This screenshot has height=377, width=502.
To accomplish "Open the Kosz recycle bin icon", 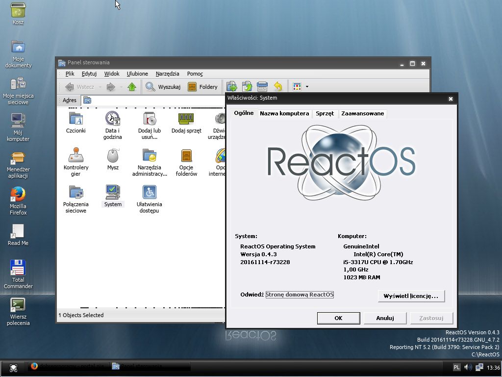I will click(x=18, y=13).
